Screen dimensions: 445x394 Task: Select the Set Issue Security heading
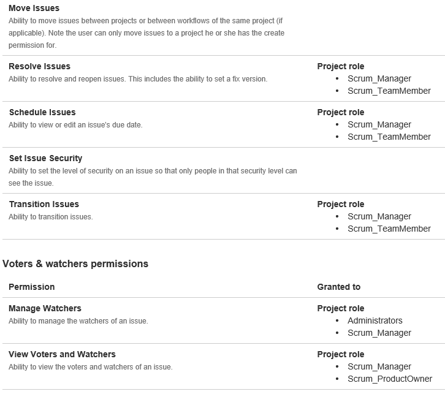pyautogui.click(x=46, y=158)
